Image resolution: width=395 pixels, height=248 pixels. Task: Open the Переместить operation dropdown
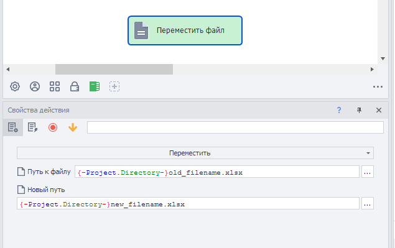pos(195,153)
